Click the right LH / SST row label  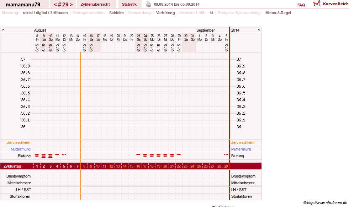point(239,190)
